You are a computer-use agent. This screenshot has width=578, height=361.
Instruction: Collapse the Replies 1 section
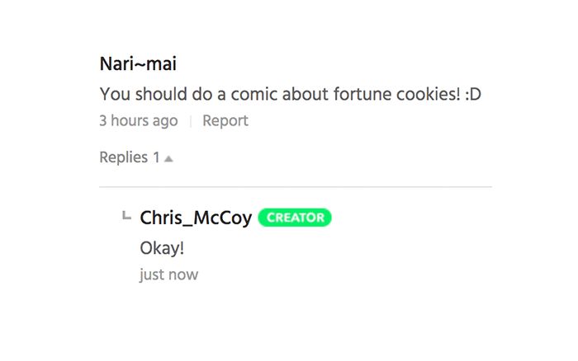click(x=135, y=157)
